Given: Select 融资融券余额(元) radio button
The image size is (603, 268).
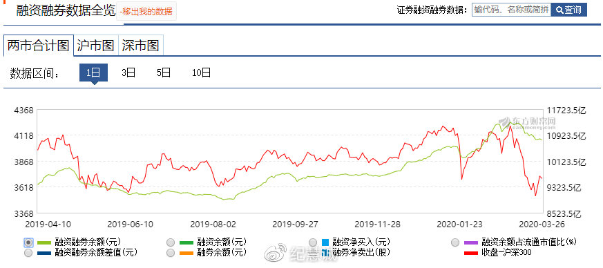Looking at the screenshot, I should (28, 242).
